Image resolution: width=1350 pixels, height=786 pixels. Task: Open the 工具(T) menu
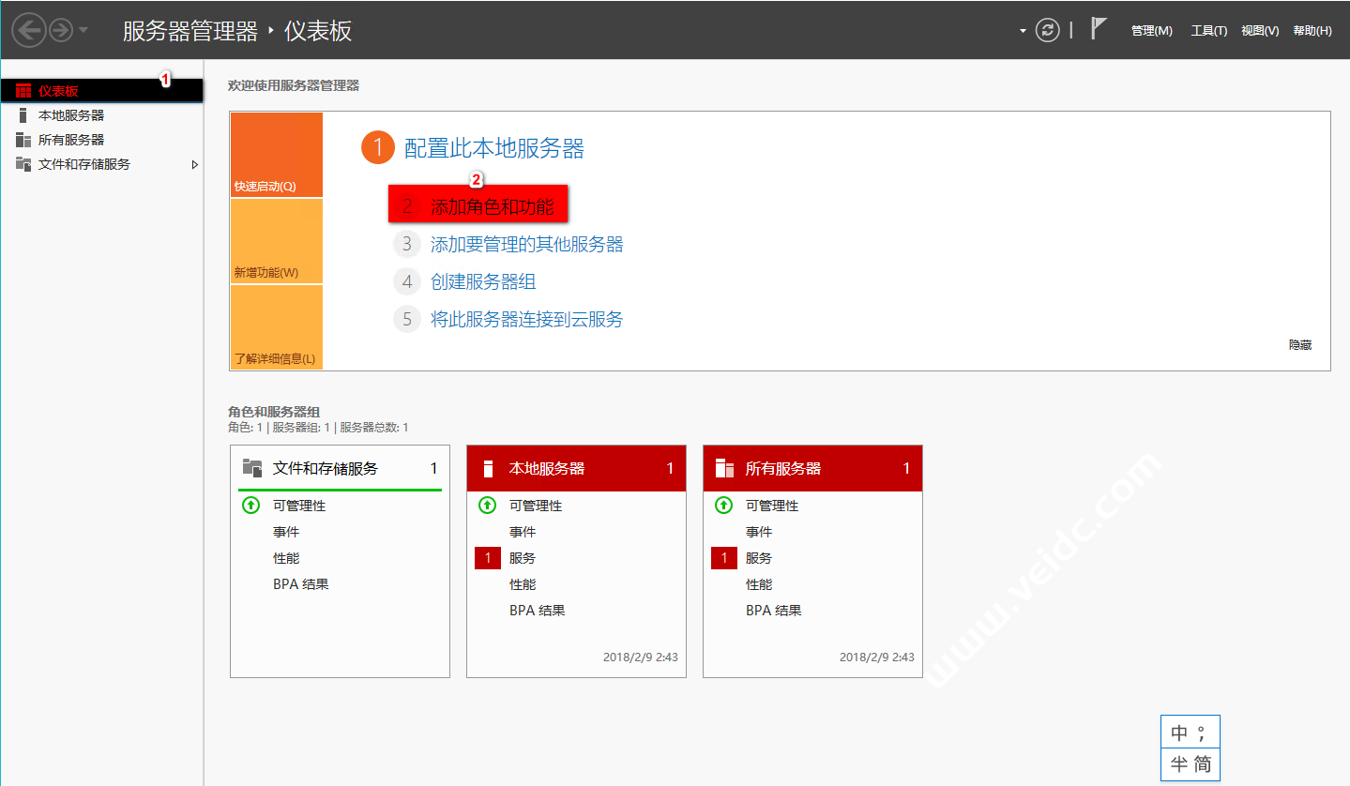pos(1208,31)
